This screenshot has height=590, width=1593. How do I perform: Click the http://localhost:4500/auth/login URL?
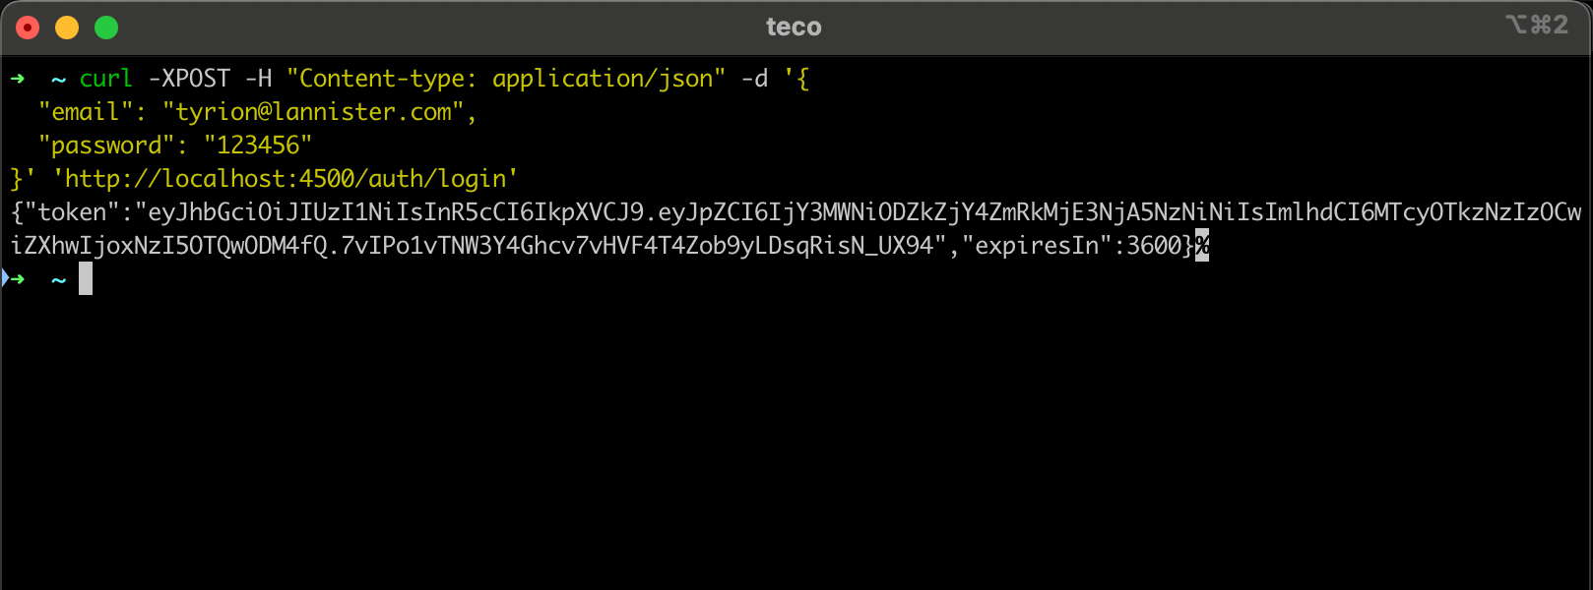286,179
